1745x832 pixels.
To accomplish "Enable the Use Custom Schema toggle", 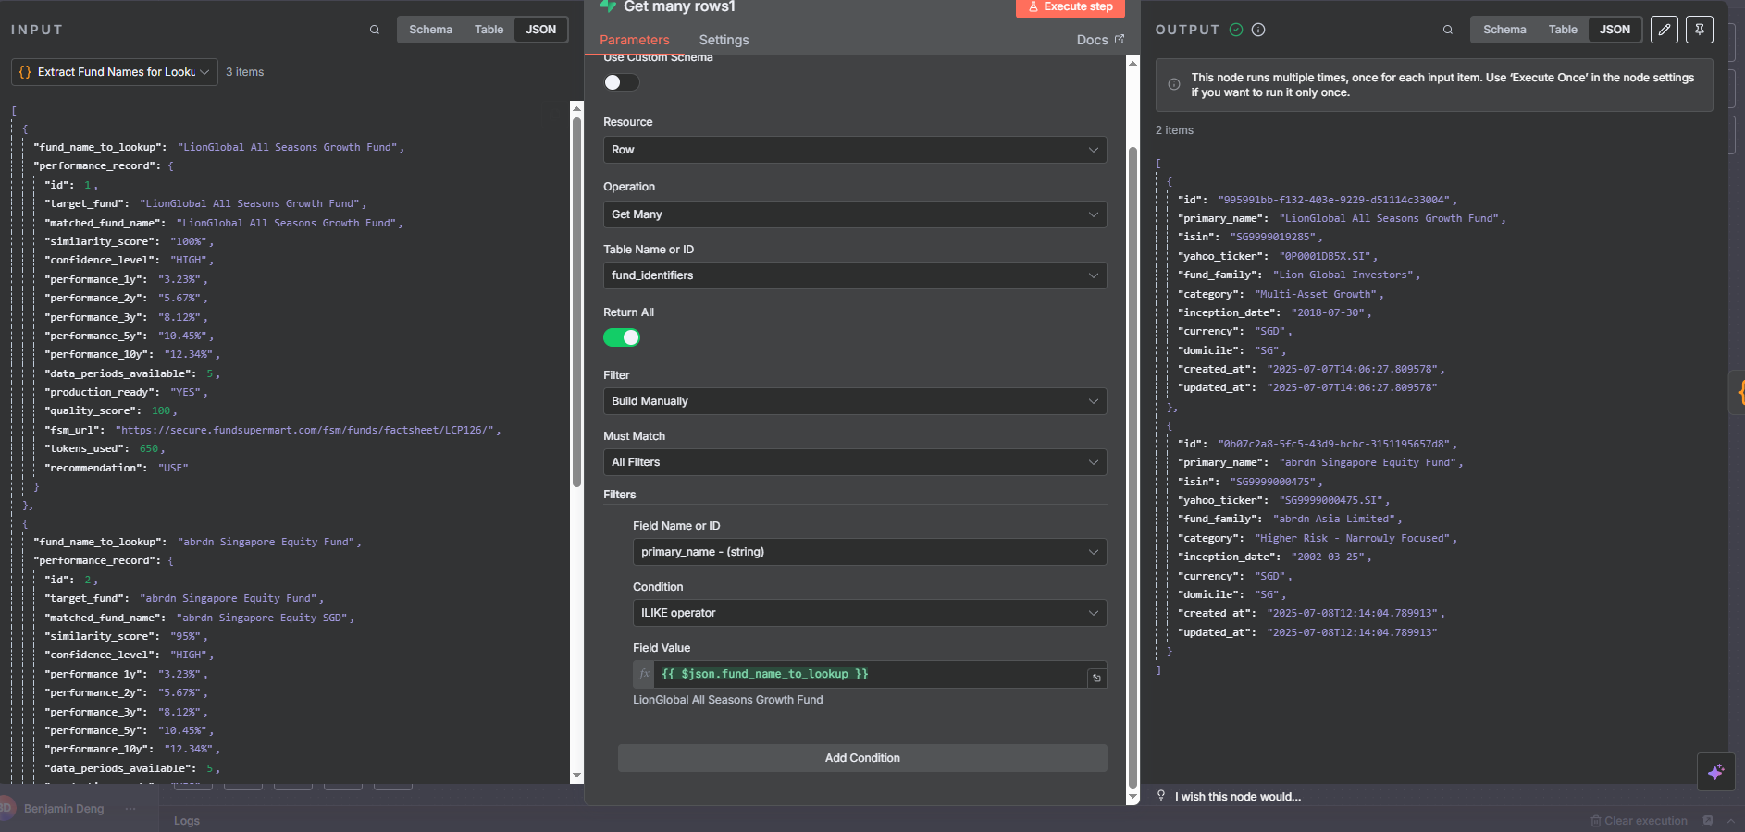I will tap(622, 82).
